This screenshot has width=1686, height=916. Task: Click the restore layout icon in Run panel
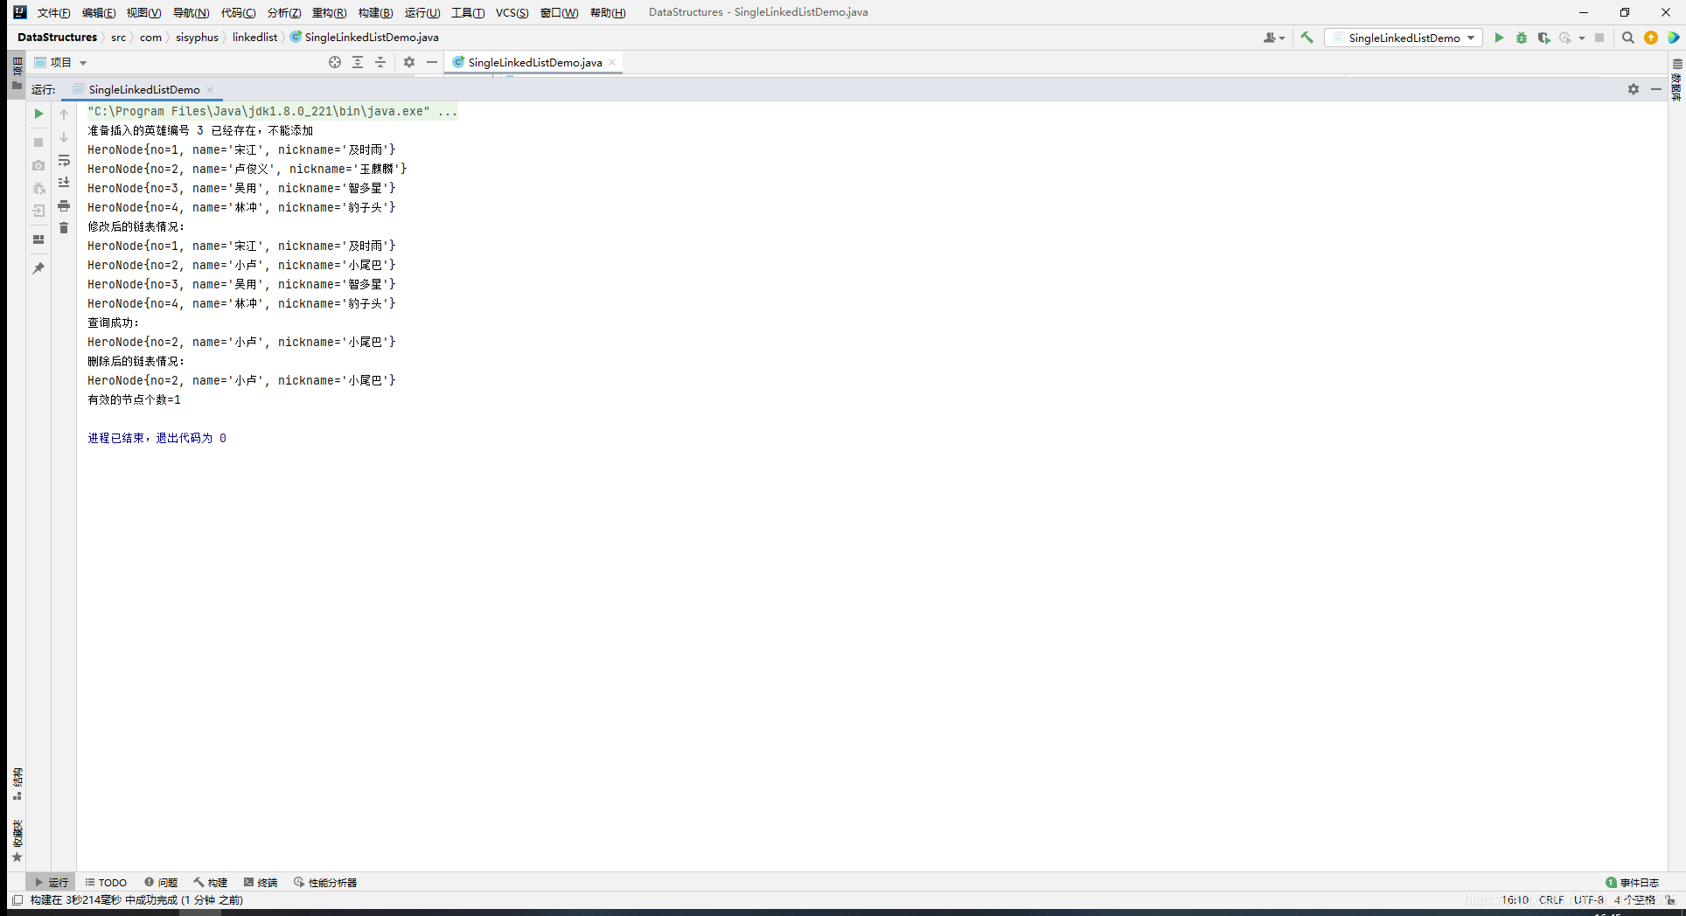(38, 239)
